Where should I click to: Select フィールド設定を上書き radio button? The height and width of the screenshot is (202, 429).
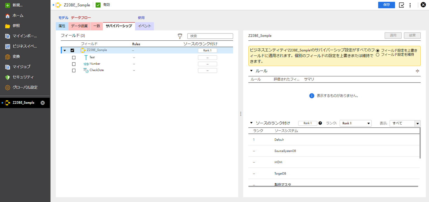pyautogui.click(x=378, y=51)
